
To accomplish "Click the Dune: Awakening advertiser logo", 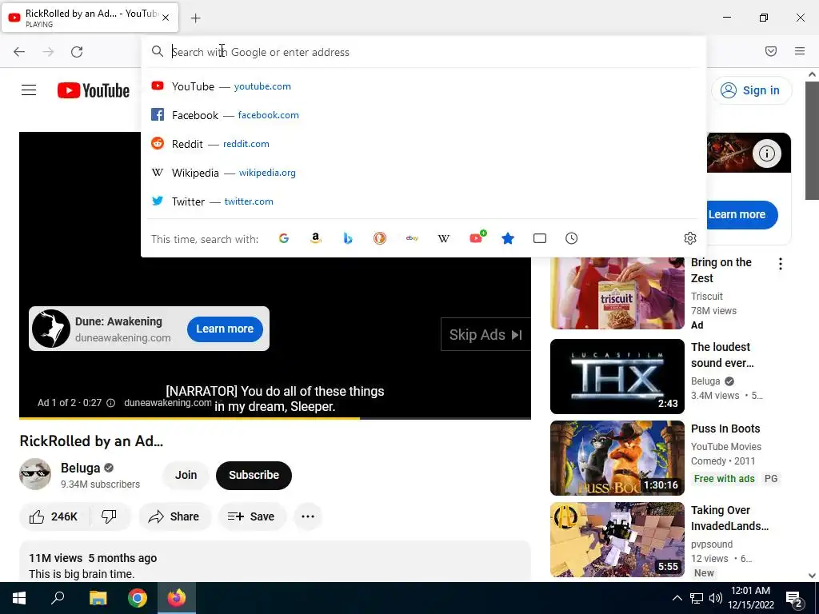I will pyautogui.click(x=51, y=329).
